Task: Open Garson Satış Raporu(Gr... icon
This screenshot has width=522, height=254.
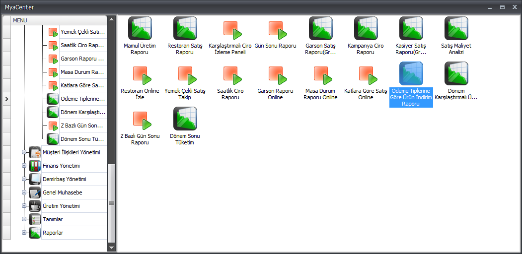Action: point(321,28)
